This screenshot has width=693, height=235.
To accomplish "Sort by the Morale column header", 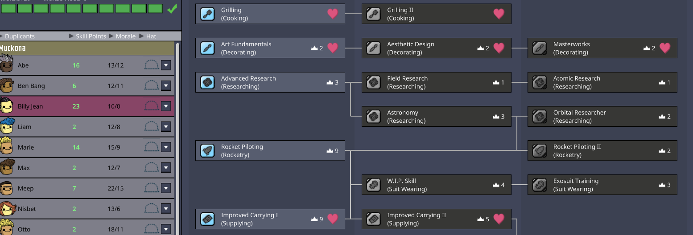I will click(125, 36).
